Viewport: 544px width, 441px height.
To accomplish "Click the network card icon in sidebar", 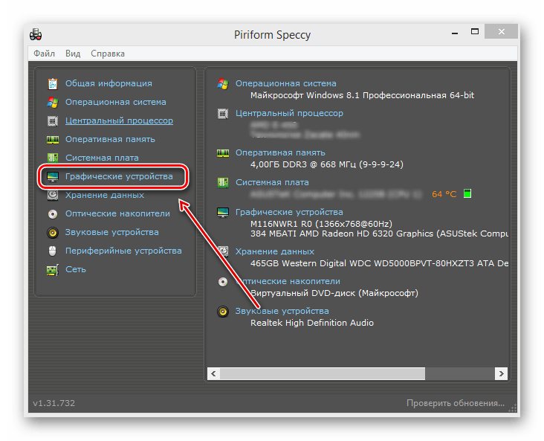I will pyautogui.click(x=53, y=270).
